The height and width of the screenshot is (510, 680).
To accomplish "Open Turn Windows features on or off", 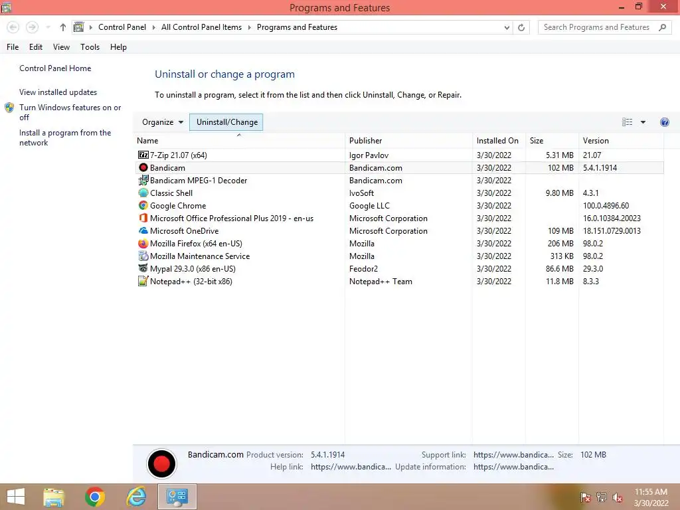I will (x=70, y=112).
